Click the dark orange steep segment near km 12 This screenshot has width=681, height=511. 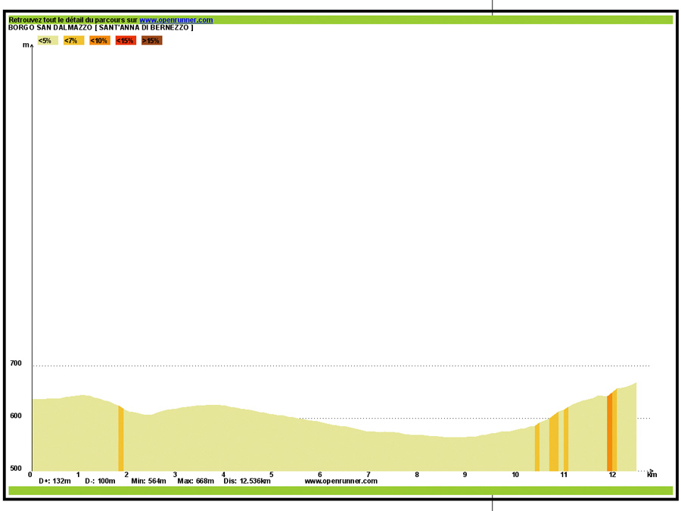pyautogui.click(x=609, y=433)
